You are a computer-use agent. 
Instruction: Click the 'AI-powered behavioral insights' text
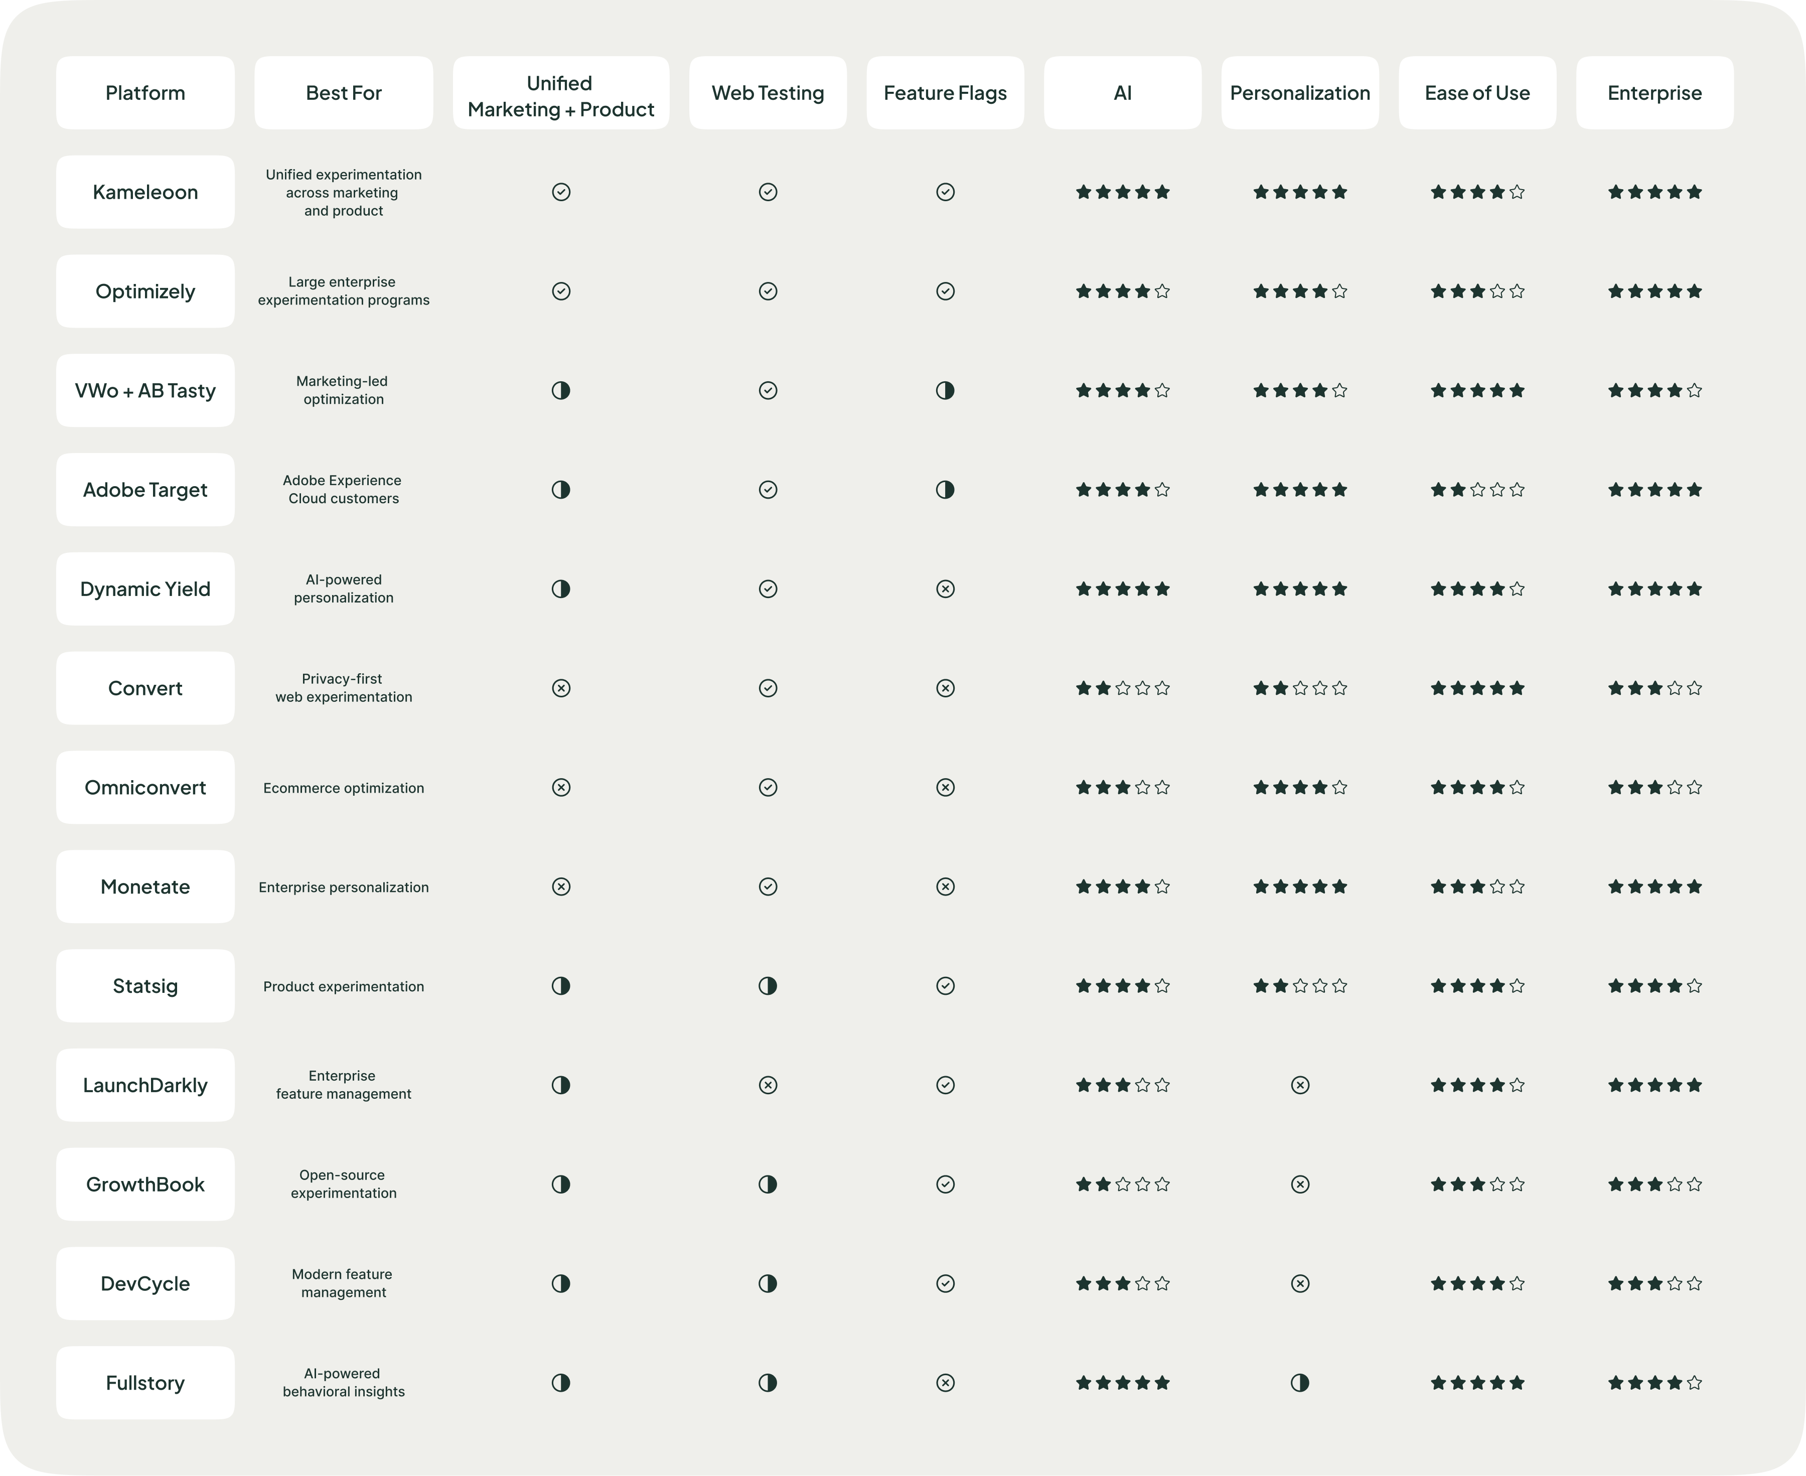point(344,1383)
